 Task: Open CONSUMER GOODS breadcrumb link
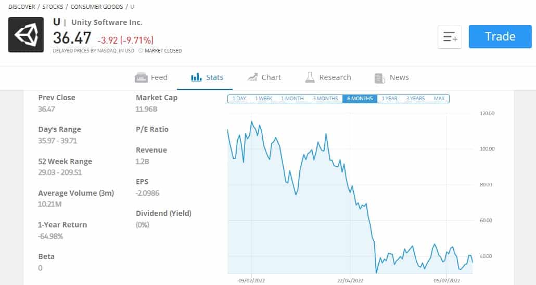tap(97, 6)
